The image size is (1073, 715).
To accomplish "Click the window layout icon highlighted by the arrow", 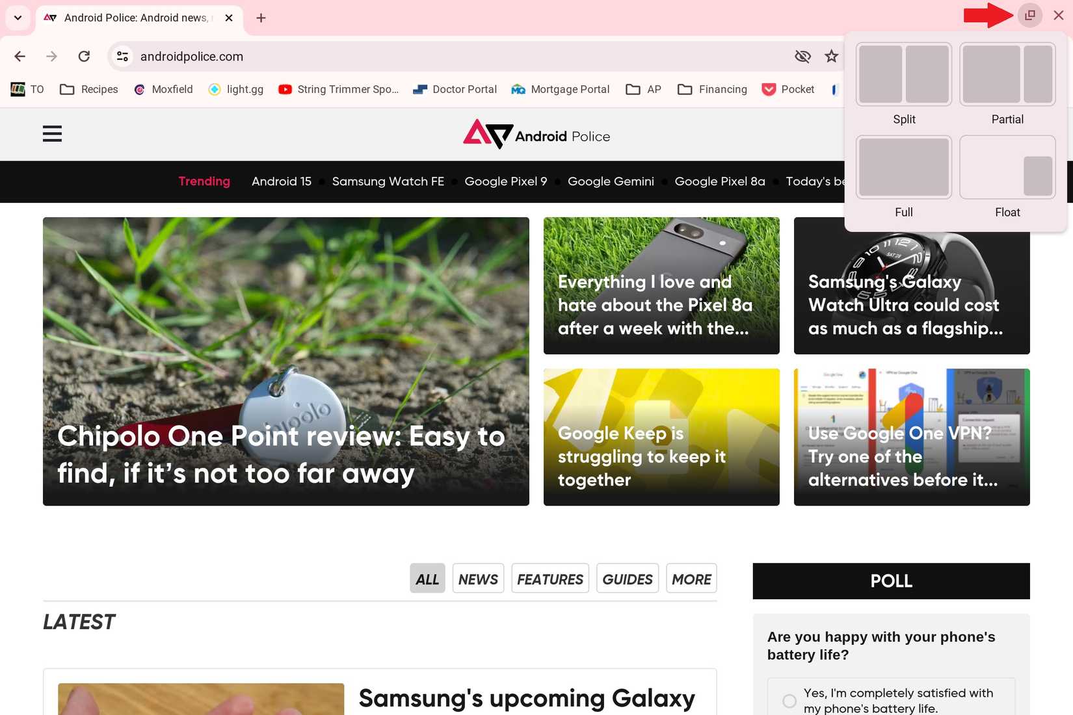I will point(1029,14).
